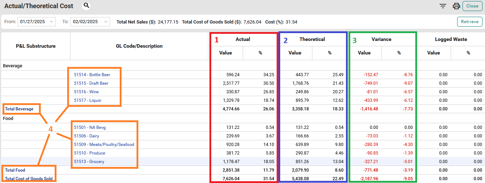Open the From date dropdown
Viewport: 485px width, 183px height.
(36, 22)
